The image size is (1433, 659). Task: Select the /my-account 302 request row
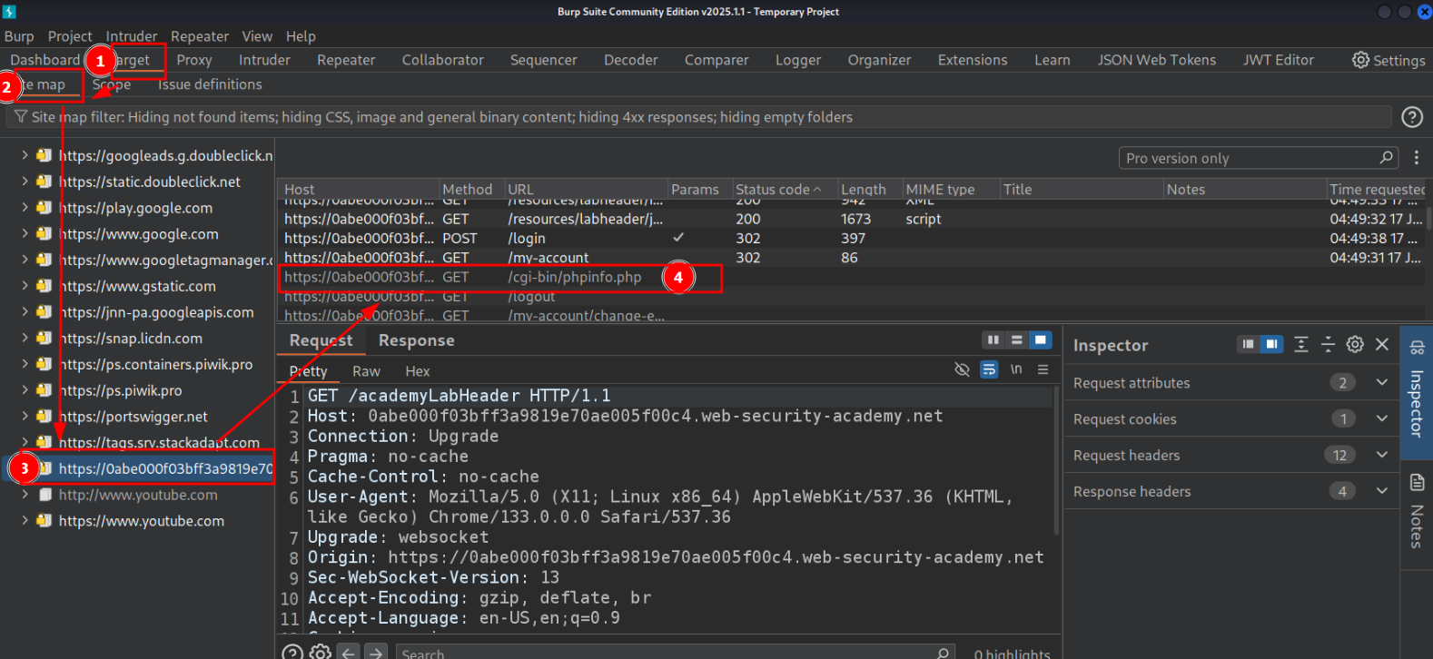click(x=850, y=258)
